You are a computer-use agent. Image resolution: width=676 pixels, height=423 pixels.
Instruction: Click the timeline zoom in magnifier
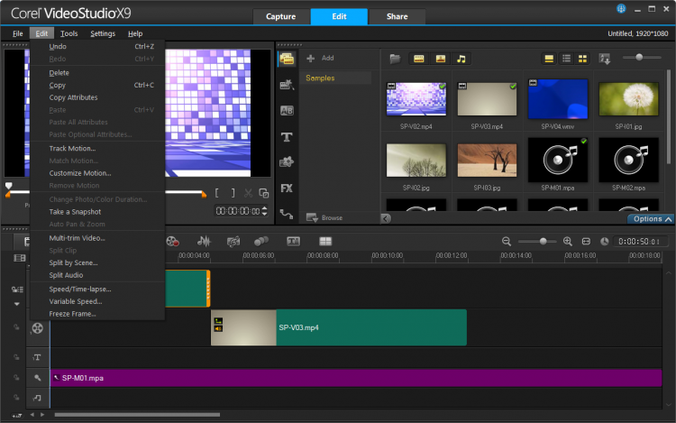click(568, 242)
